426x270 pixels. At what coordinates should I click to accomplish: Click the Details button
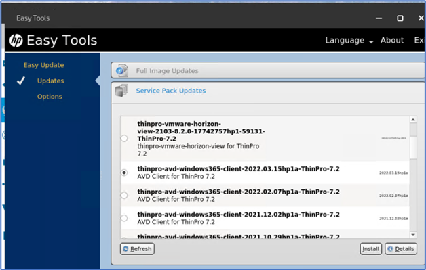[x=401, y=248]
